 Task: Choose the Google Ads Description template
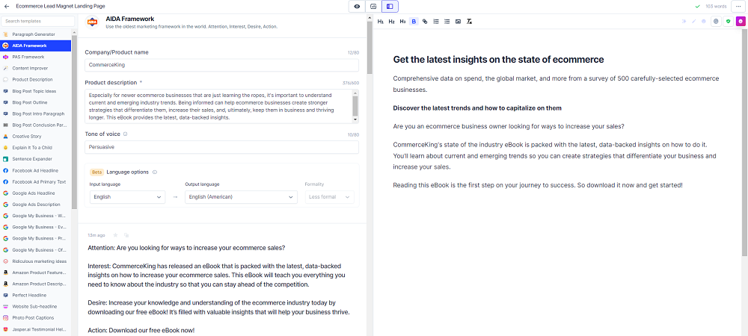36,204
